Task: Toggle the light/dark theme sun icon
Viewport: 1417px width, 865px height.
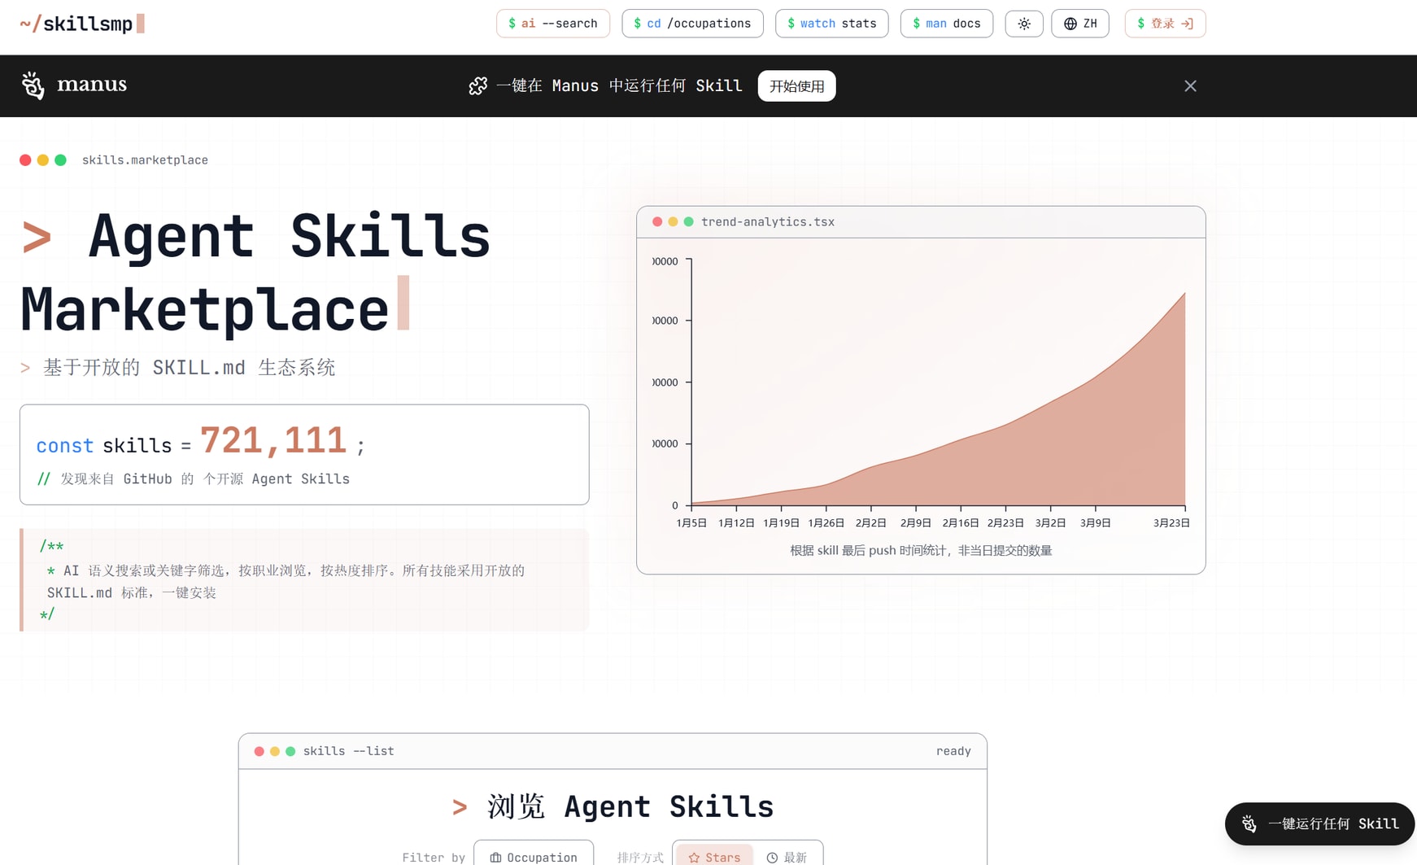Action: [x=1023, y=24]
